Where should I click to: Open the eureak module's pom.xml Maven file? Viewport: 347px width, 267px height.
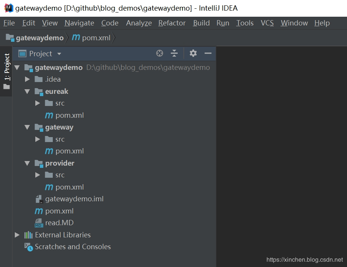tap(70, 115)
